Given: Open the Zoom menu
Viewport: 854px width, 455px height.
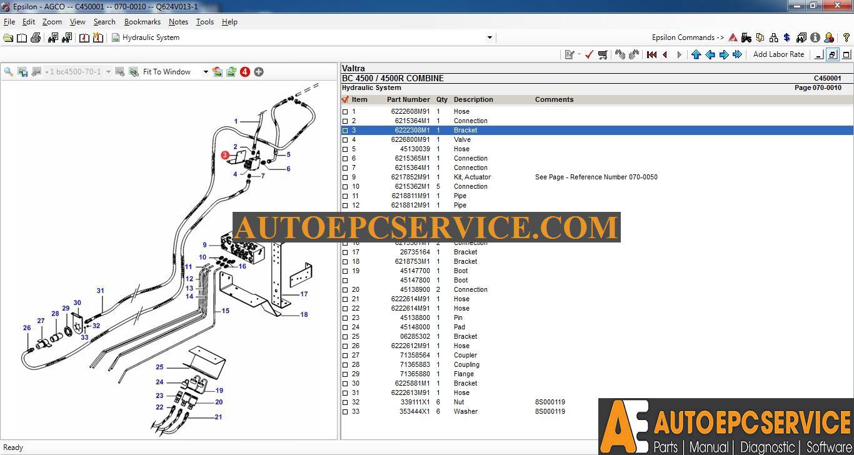Looking at the screenshot, I should tap(52, 22).
